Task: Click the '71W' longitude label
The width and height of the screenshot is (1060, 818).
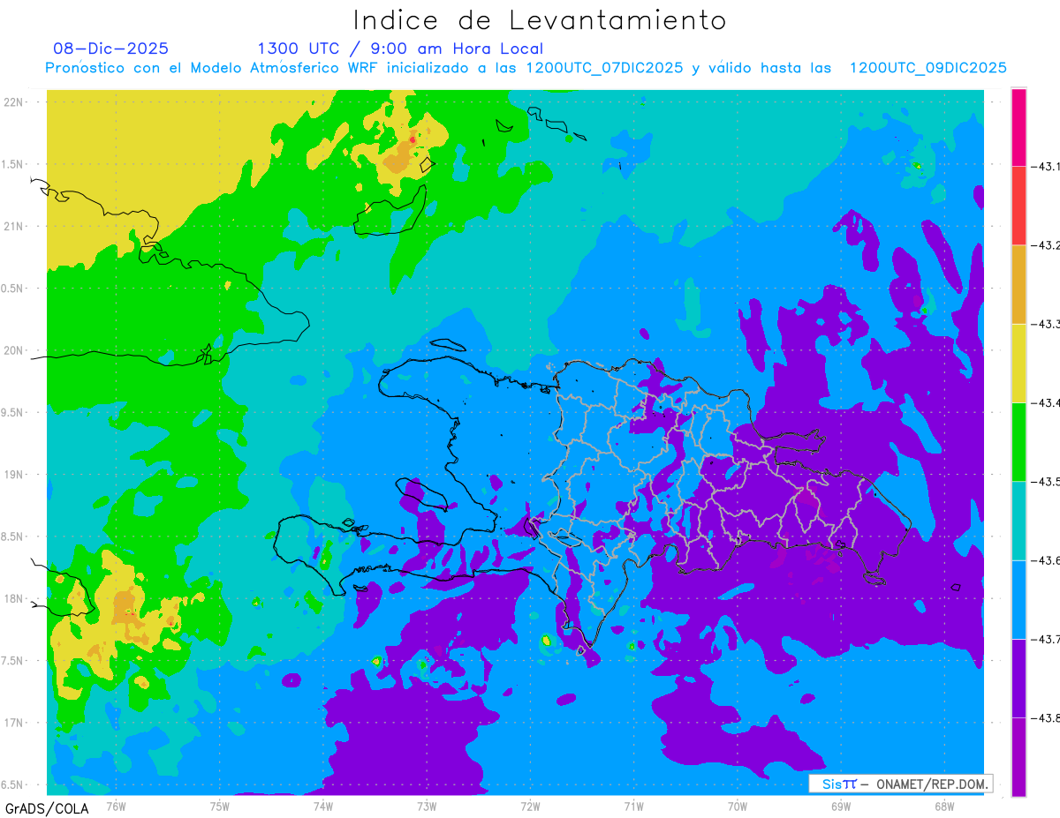Action: click(x=633, y=806)
